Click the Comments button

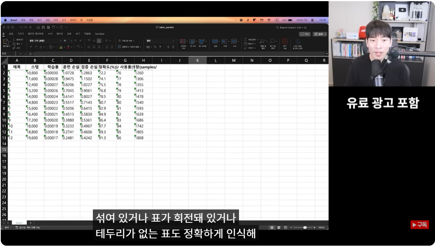pos(305,34)
